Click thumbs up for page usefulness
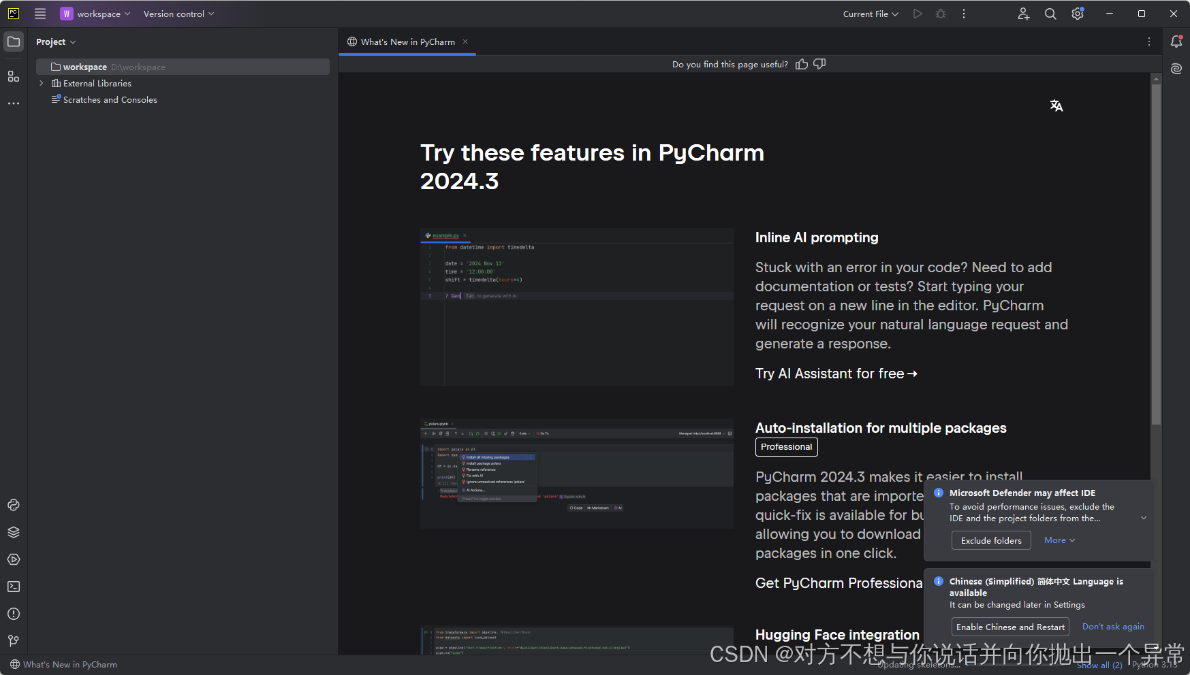The width and height of the screenshot is (1190, 675). [x=802, y=64]
